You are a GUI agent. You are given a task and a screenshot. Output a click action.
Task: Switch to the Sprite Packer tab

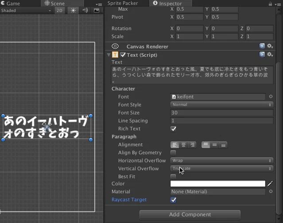tap(123, 3)
